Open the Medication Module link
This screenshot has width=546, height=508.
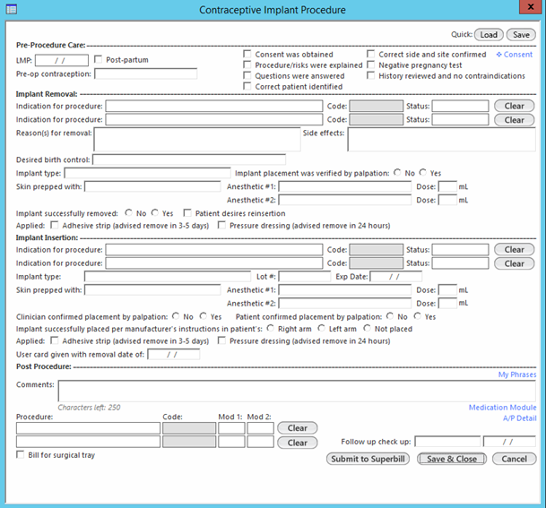coord(502,408)
